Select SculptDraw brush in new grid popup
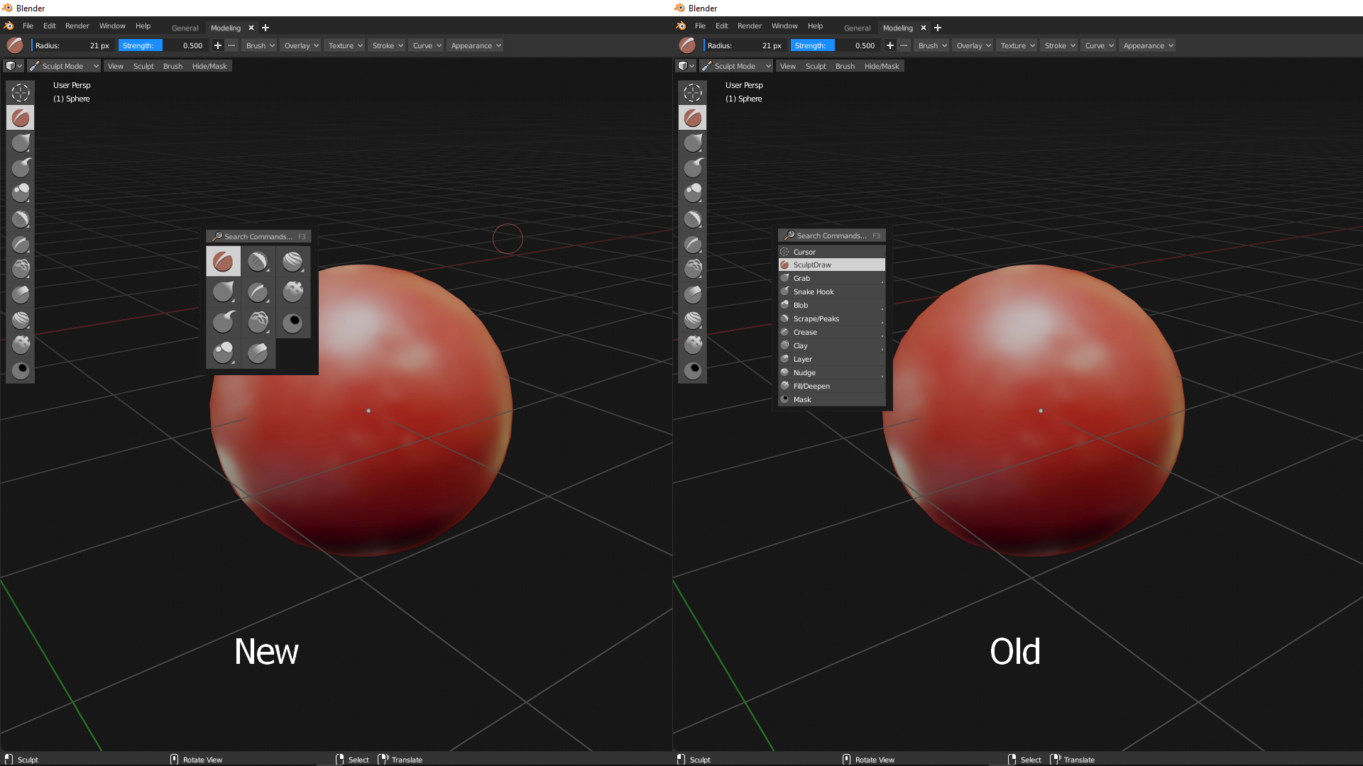The height and width of the screenshot is (766, 1363). (223, 262)
